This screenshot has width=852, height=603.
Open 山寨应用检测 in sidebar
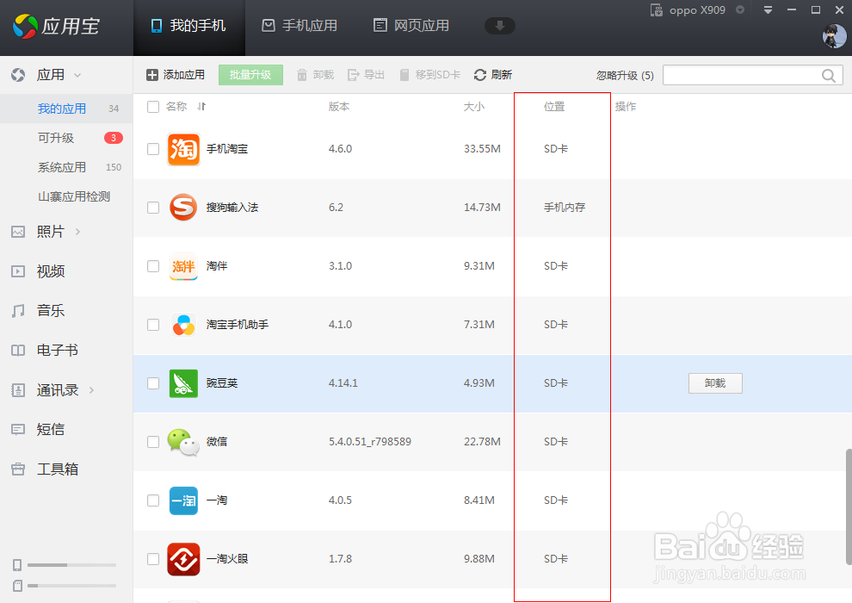tap(74, 196)
